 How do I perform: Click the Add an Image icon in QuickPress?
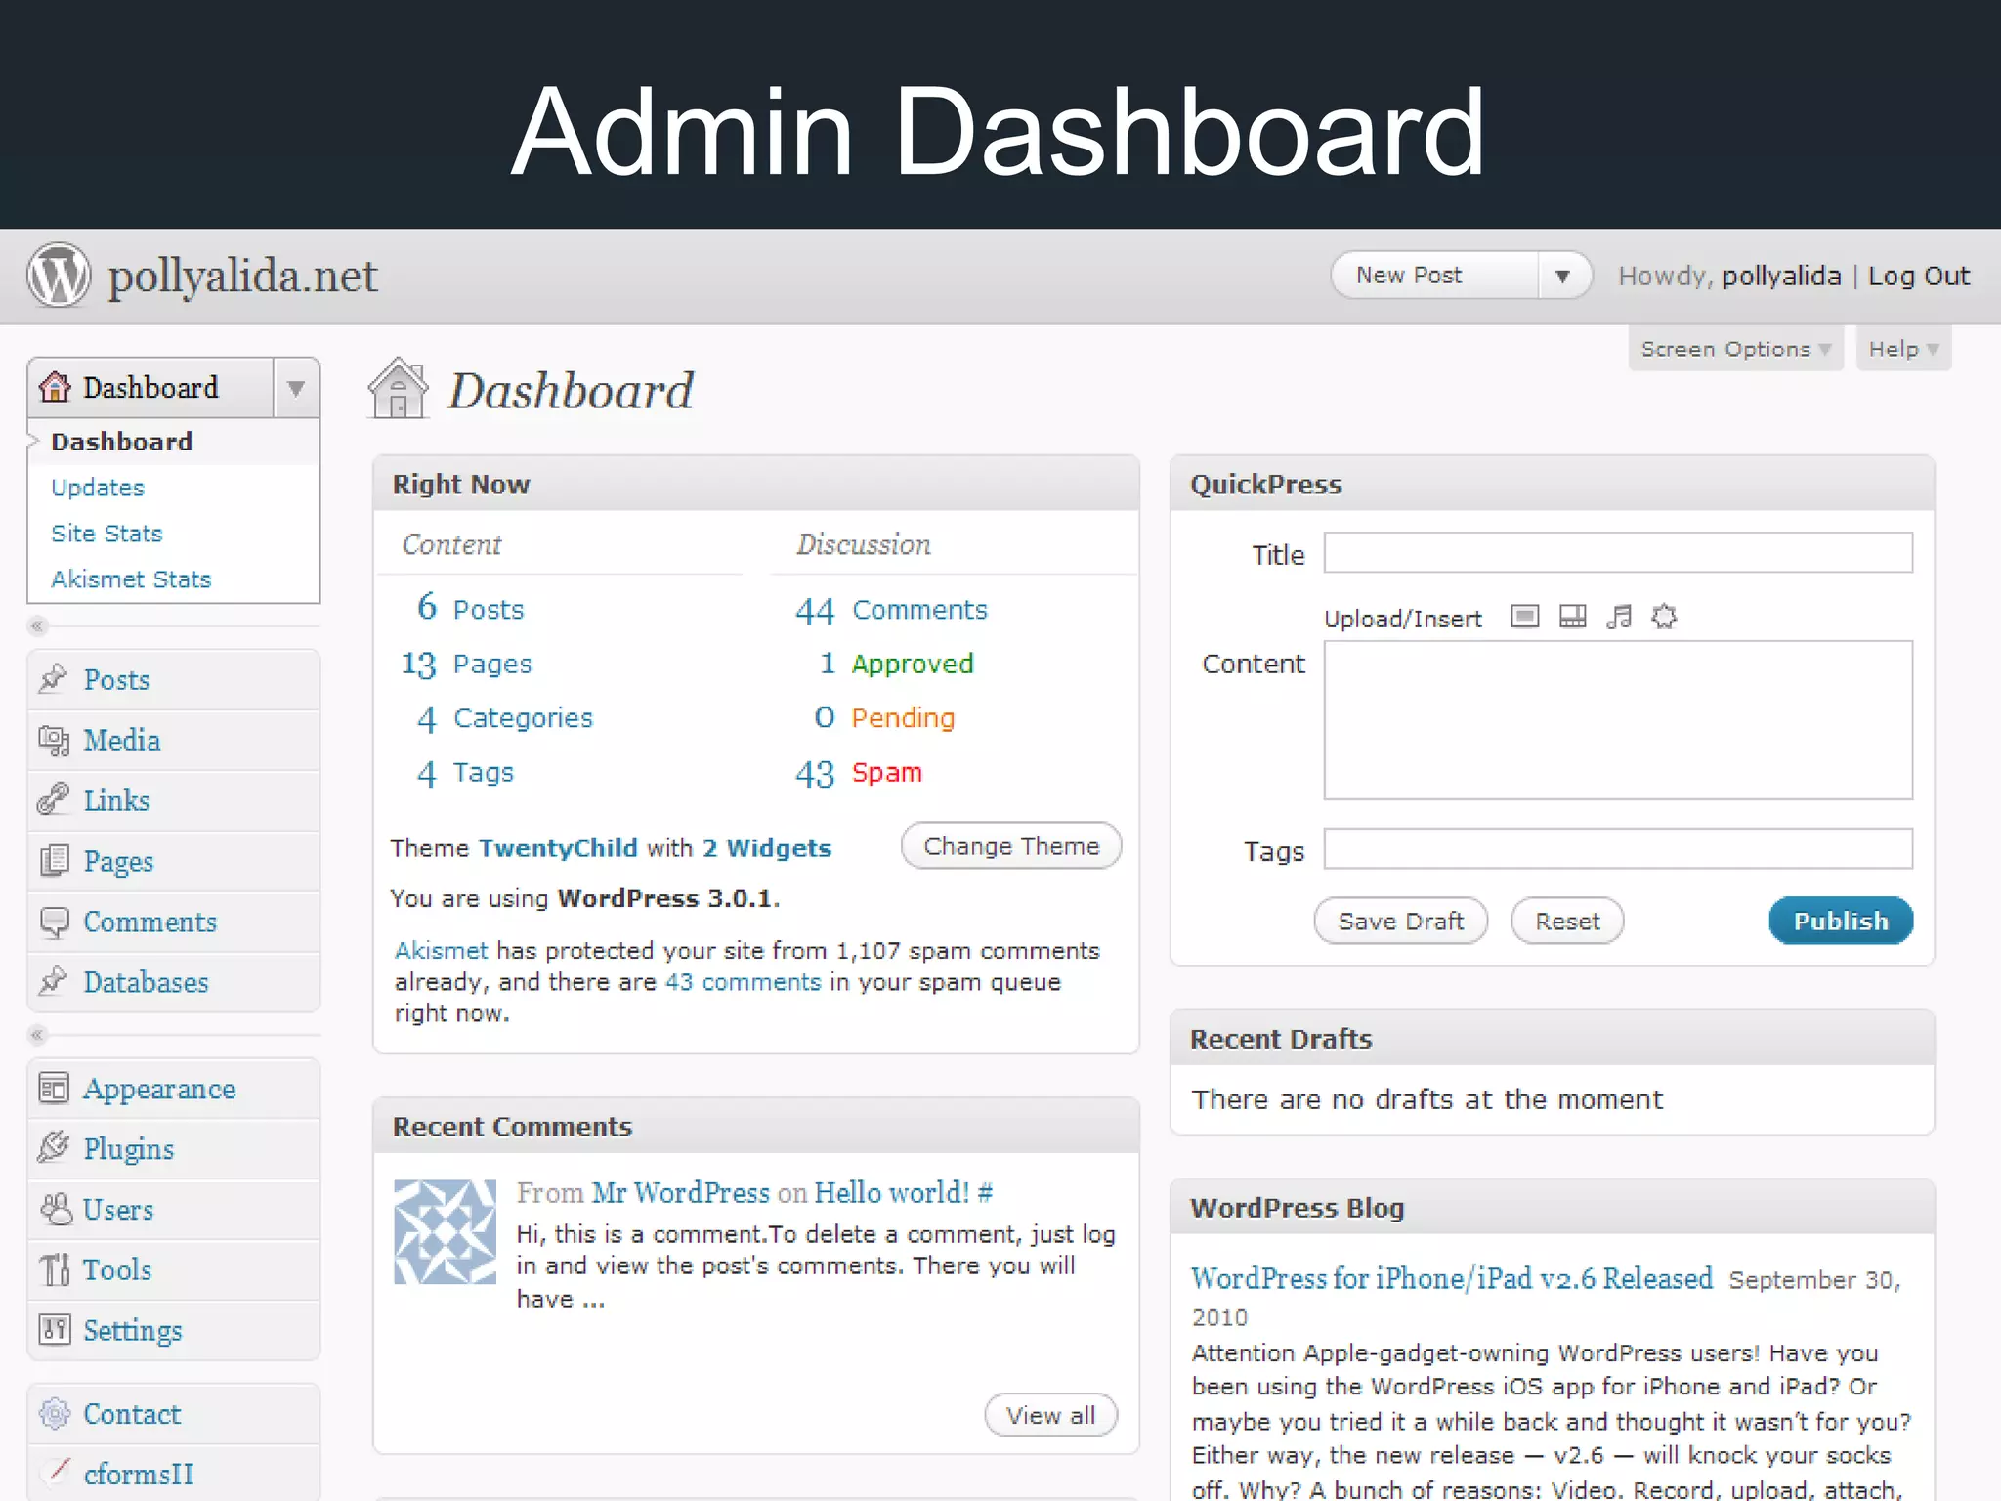pos(1524,617)
